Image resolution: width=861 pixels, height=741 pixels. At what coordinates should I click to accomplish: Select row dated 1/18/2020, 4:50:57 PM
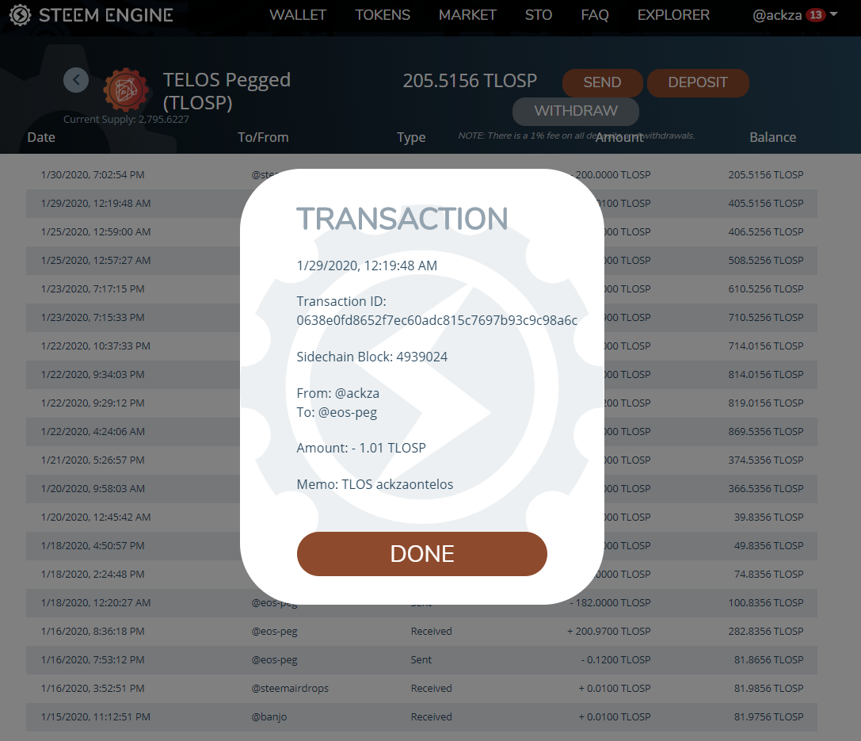tap(421, 546)
